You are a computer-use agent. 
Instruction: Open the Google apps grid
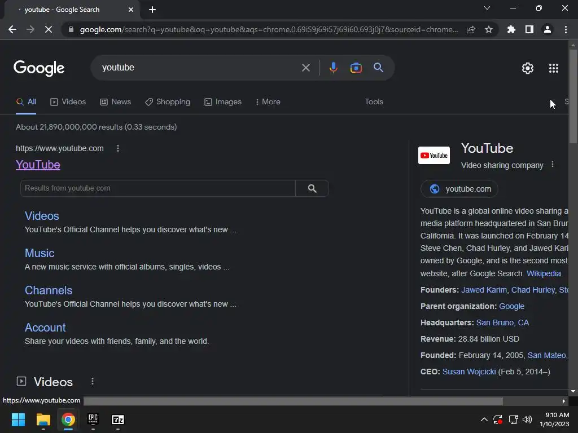pos(554,68)
